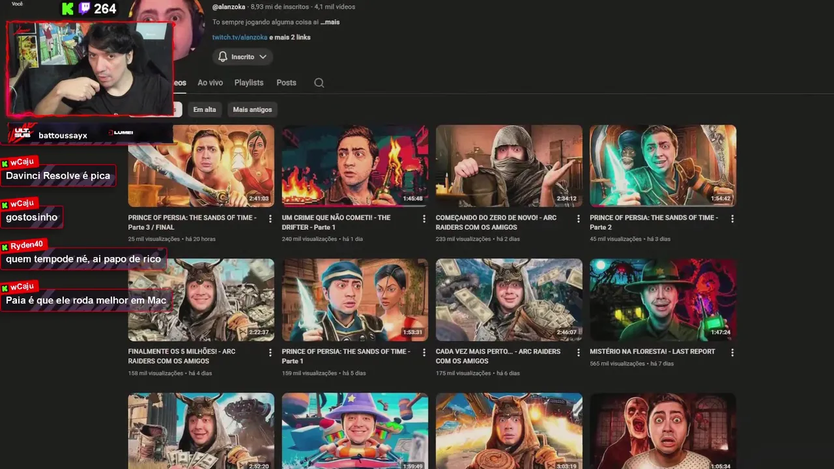Screen dimensions: 834x469
Task: Play hooded ARC Raiders thumbnail lasting 2:34:12
Action: pyautogui.click(x=509, y=166)
